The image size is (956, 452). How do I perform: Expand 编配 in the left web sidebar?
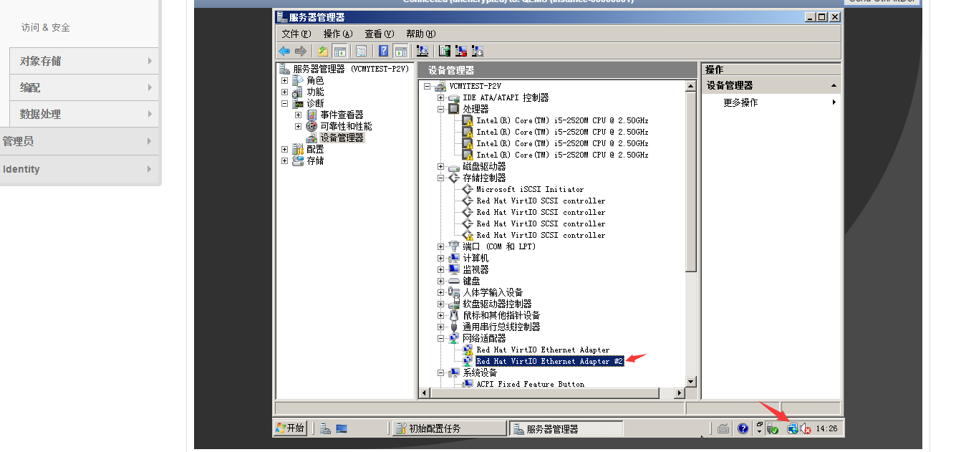[84, 87]
